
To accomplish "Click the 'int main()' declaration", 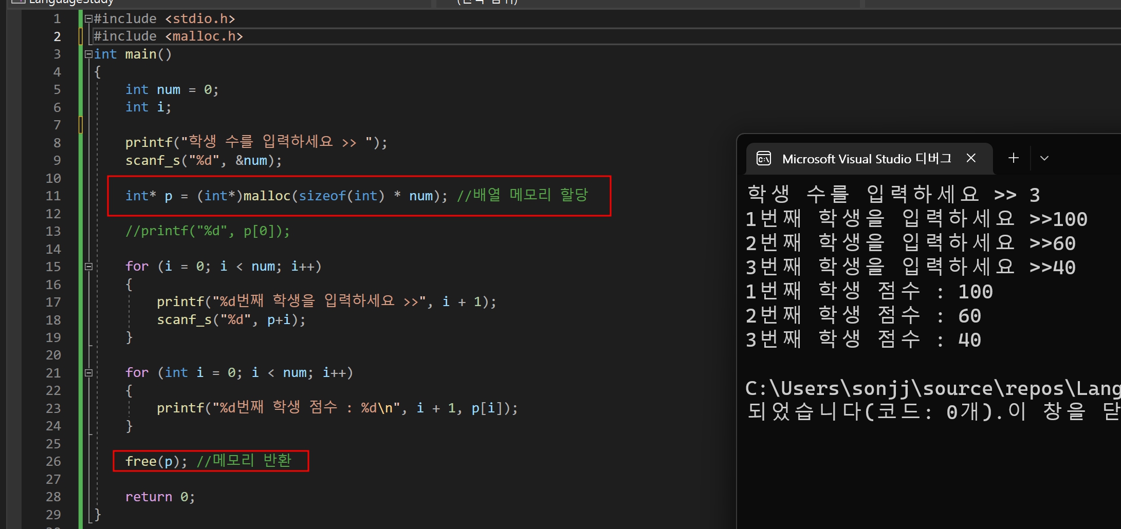I will point(133,54).
